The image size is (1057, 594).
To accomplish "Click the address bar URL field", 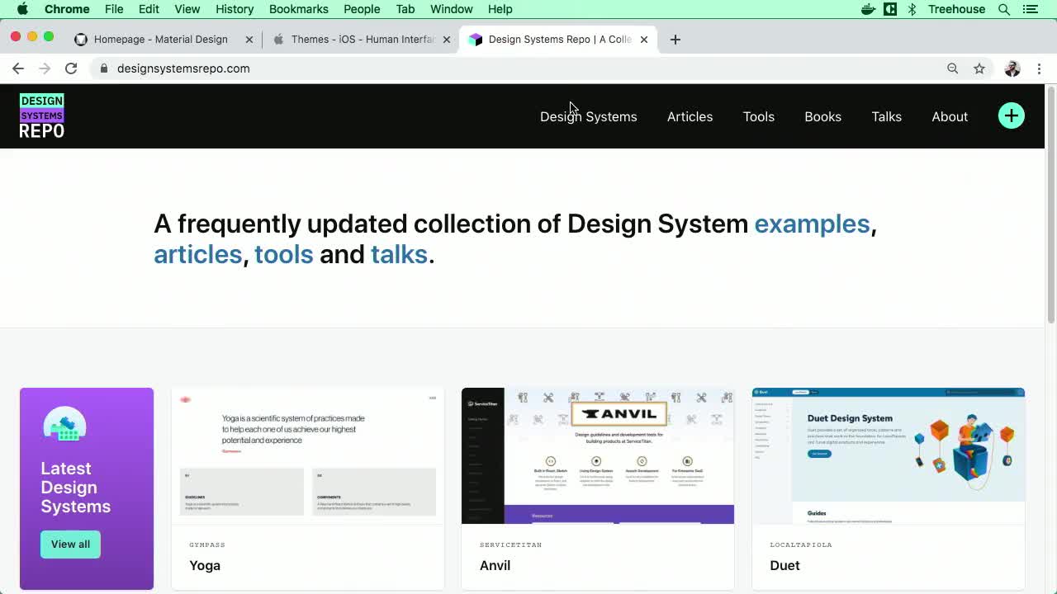I will [495, 68].
